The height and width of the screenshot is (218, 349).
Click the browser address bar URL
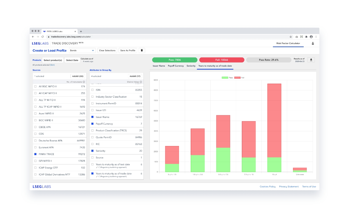tap(71, 37)
